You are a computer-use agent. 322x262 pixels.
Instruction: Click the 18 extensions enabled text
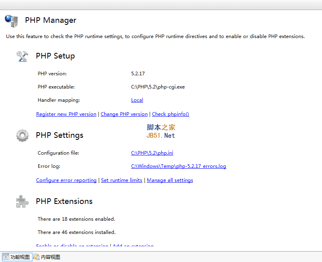[76, 219]
